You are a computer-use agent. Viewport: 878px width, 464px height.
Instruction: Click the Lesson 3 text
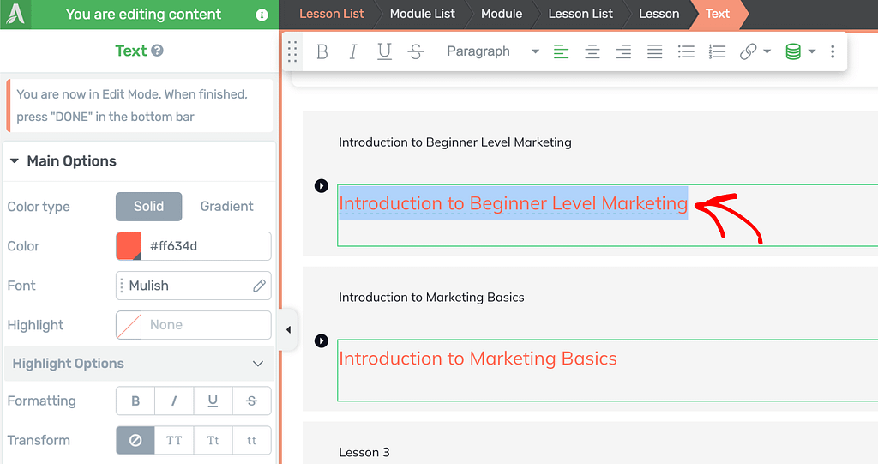pos(364,452)
